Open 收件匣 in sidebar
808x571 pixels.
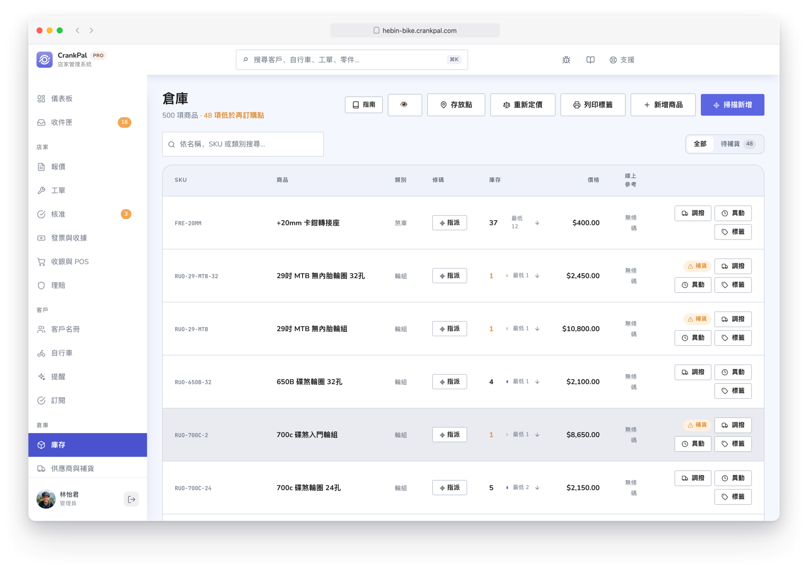[x=87, y=122]
